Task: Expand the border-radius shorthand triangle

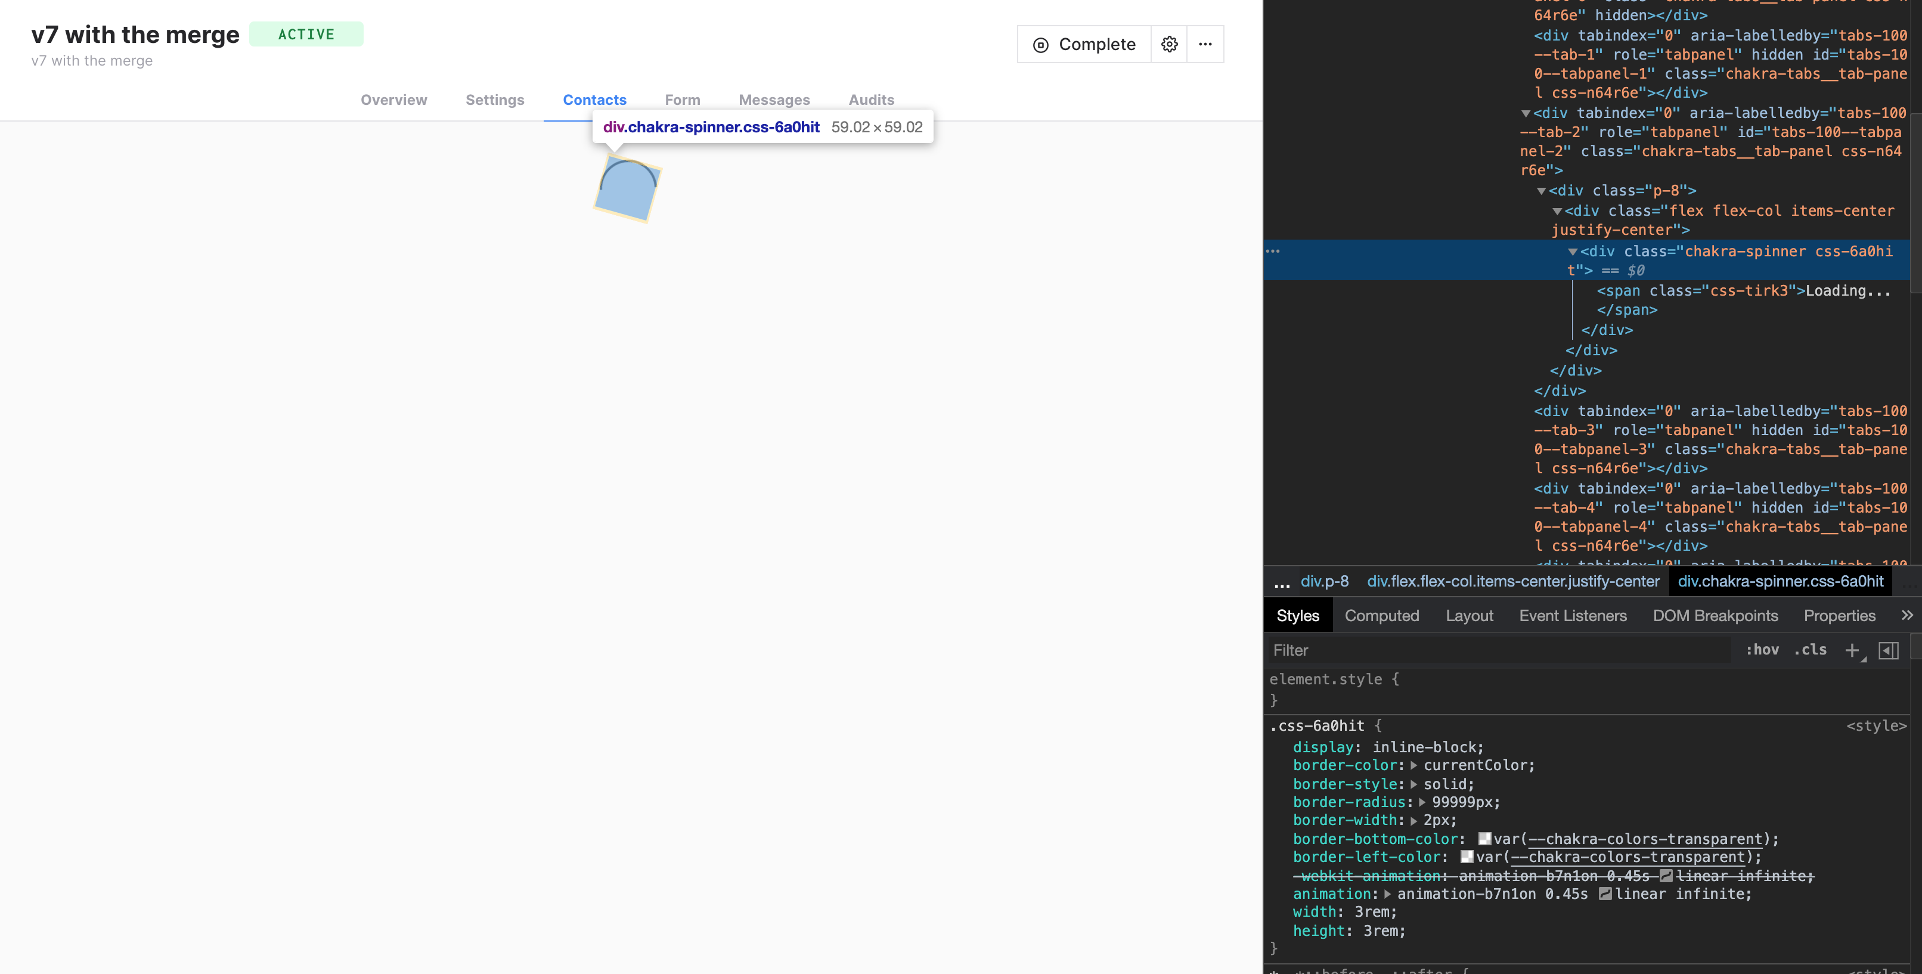Action: tap(1422, 802)
